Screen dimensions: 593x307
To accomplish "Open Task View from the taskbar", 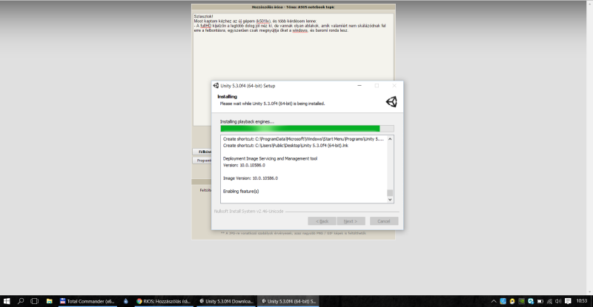I will [x=34, y=301].
